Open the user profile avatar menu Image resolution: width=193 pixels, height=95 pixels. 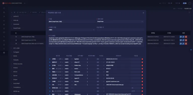190,3
